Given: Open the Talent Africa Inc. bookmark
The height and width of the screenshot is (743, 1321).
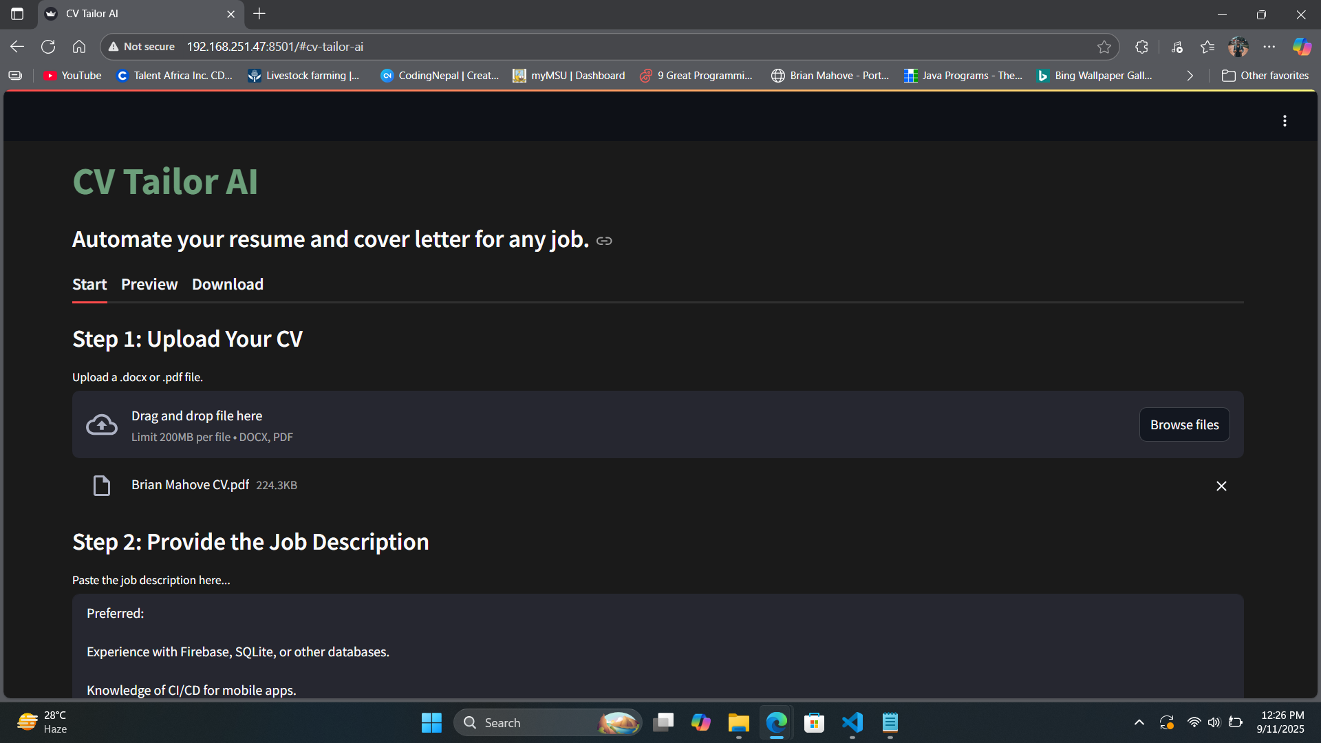Looking at the screenshot, I should point(175,76).
